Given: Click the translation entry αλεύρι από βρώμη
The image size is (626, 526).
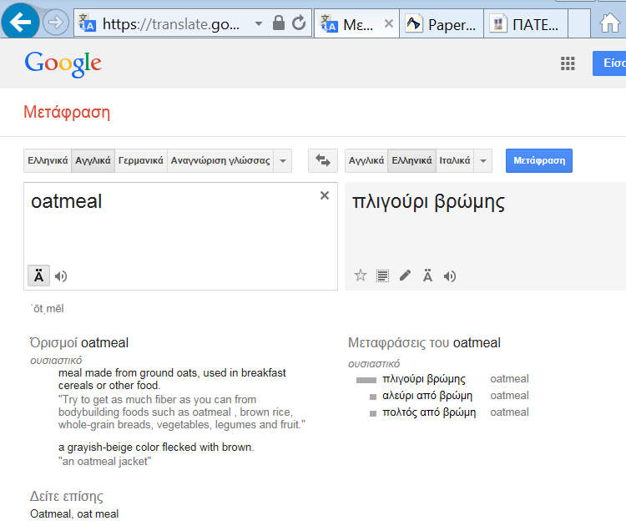Looking at the screenshot, I should (427, 396).
